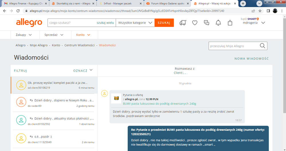Viewport: 286px width, 151px height.
Task: Open browser side panel icon
Action: pos(268,11)
